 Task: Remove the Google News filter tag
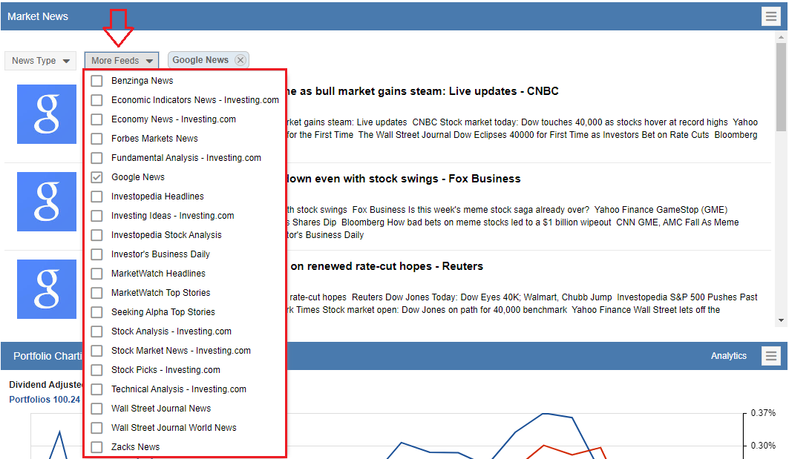coord(240,60)
